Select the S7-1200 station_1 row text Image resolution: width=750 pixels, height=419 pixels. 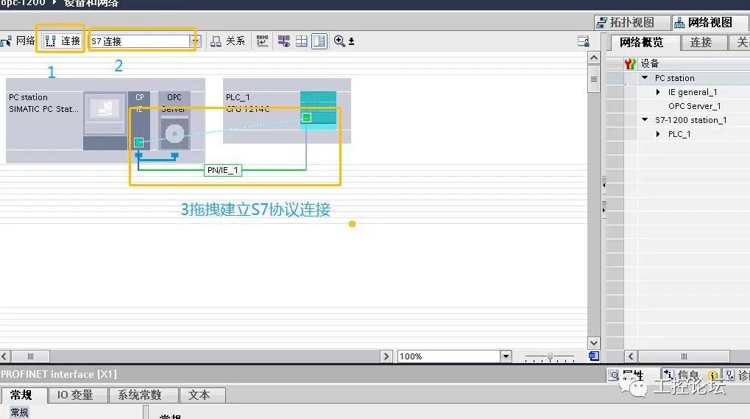point(690,120)
